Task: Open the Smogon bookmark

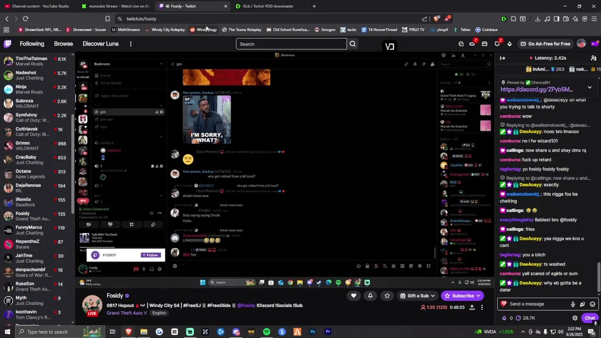Action: coord(325,30)
